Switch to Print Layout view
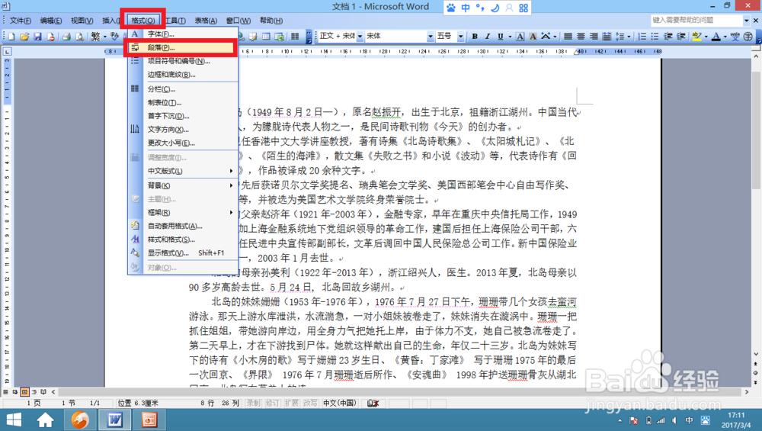The image size is (762, 431). pos(24,391)
